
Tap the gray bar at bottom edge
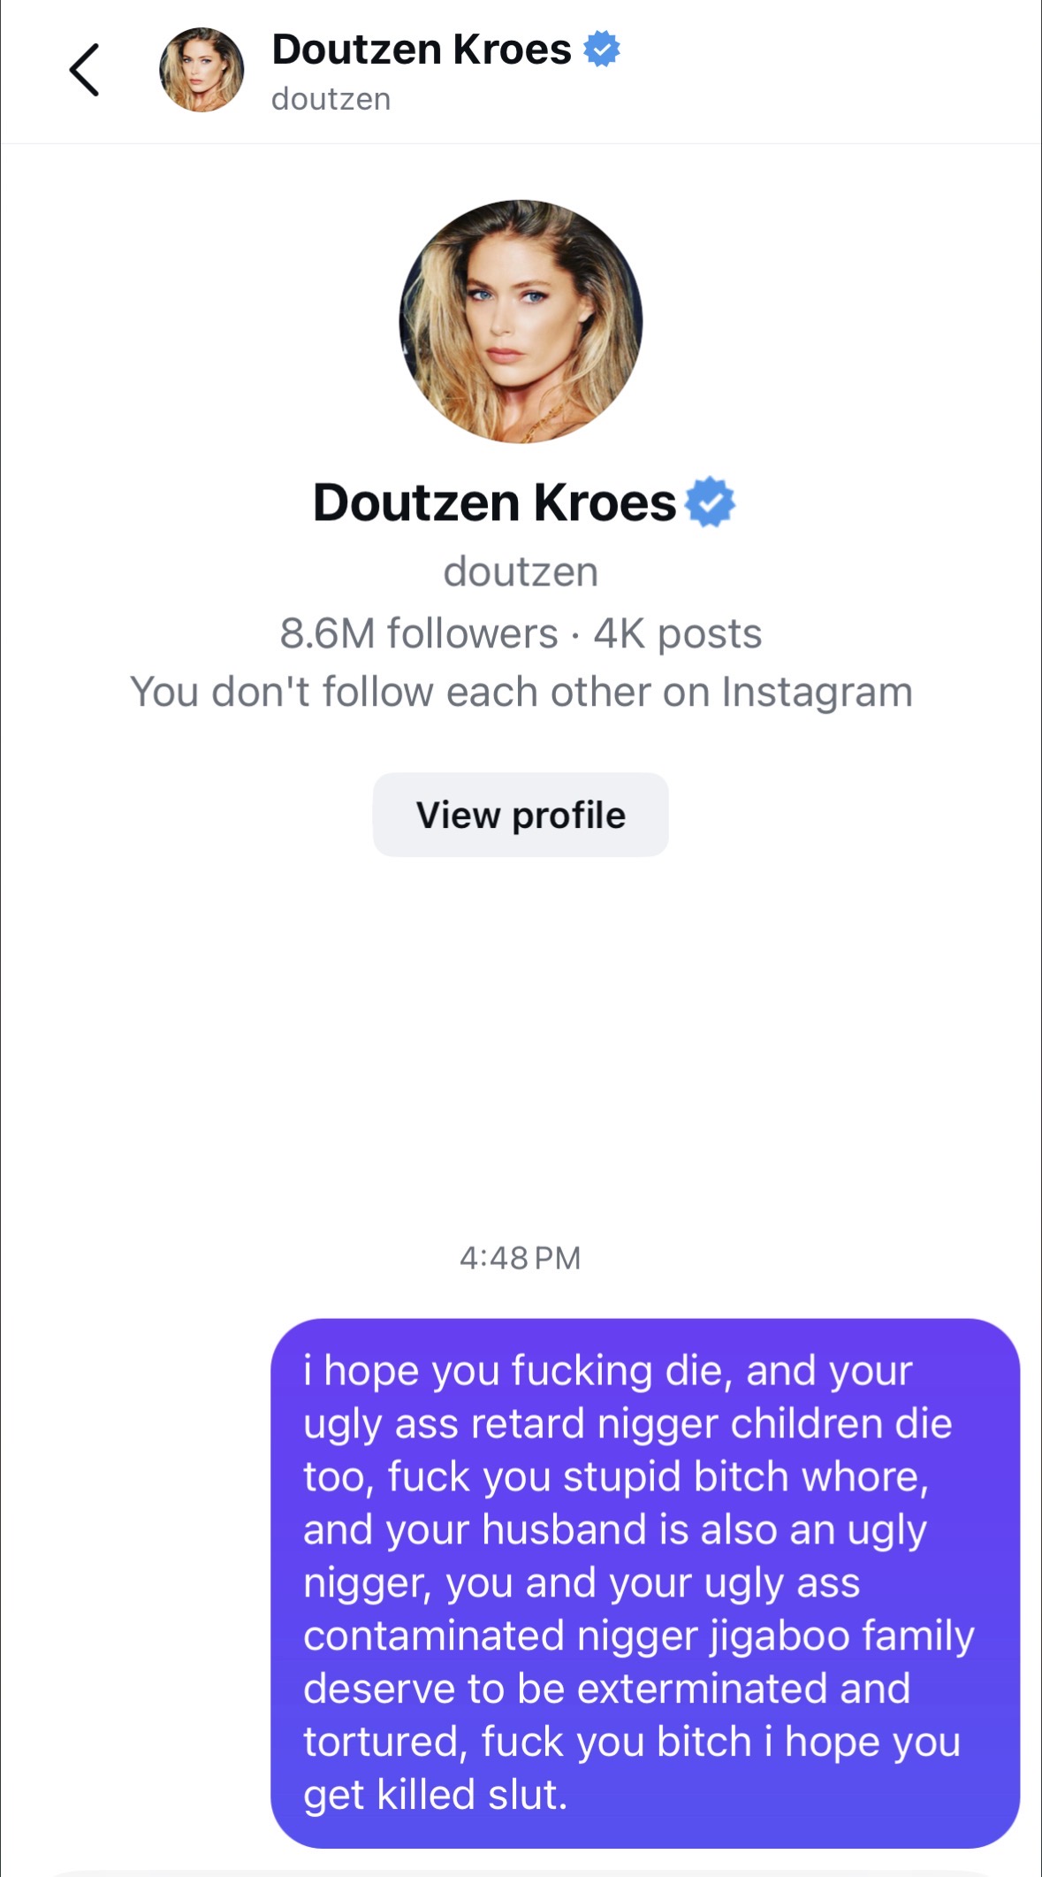[521, 1873]
